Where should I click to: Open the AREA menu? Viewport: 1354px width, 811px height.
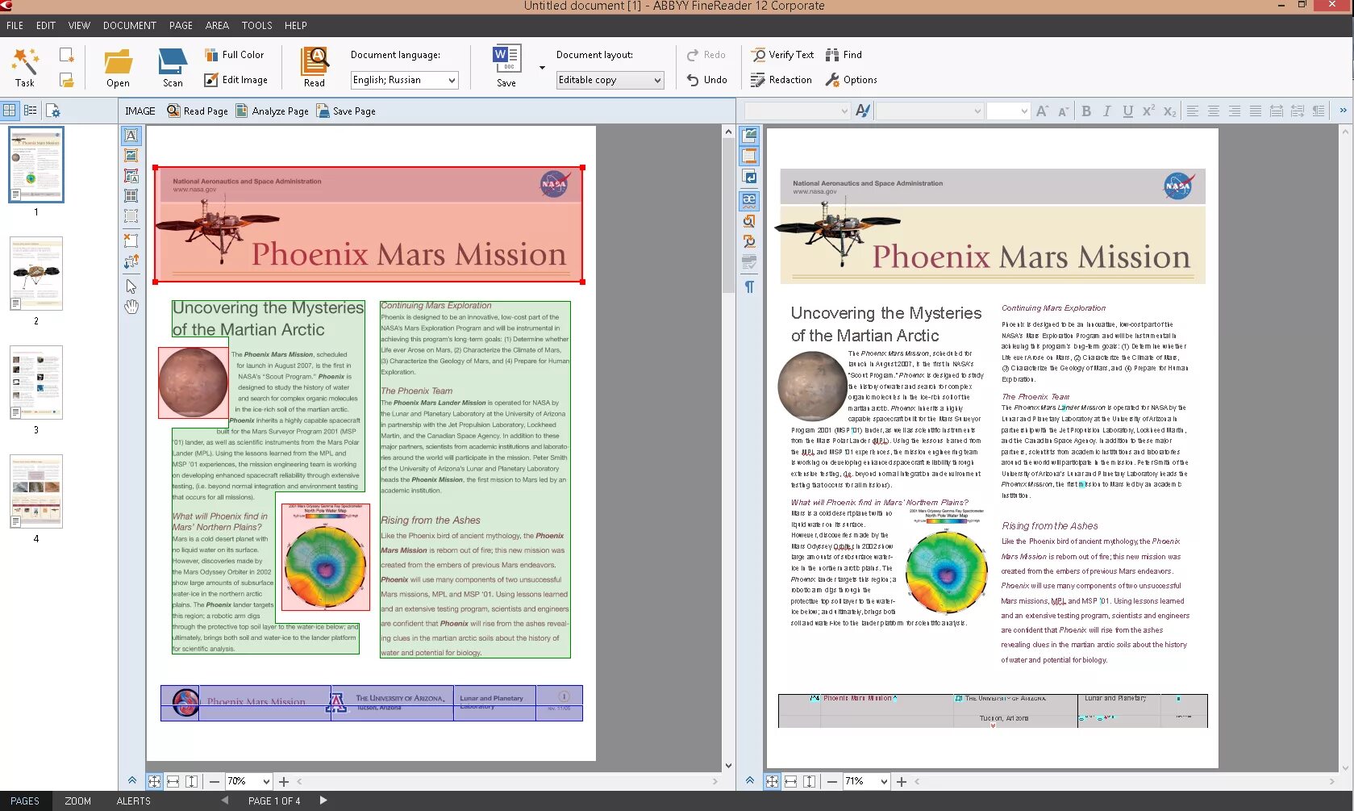point(217,25)
